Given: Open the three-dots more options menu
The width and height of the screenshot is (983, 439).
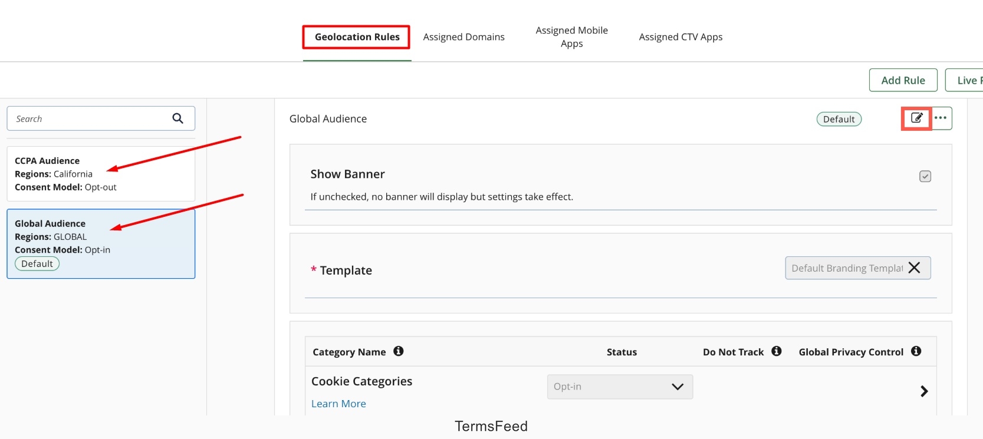Looking at the screenshot, I should pyautogui.click(x=941, y=118).
